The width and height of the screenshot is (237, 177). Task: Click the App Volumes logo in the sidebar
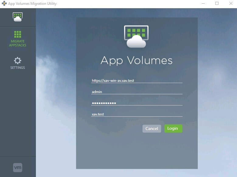click(x=18, y=17)
